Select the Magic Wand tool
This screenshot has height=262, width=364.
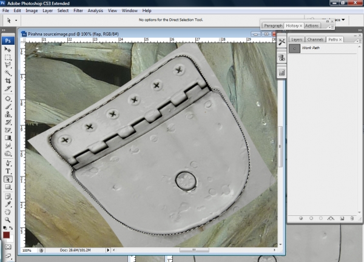[x=8, y=73]
